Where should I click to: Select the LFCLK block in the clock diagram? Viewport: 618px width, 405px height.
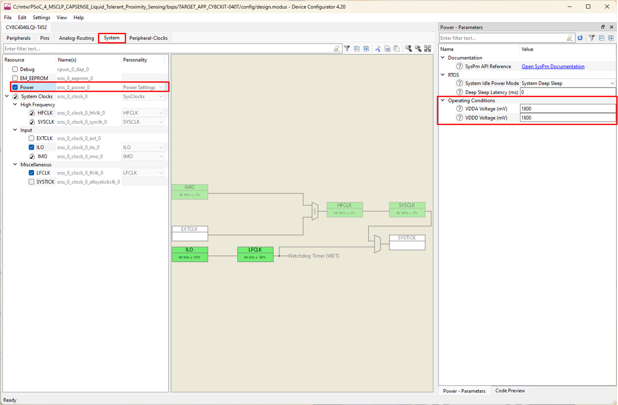255,254
